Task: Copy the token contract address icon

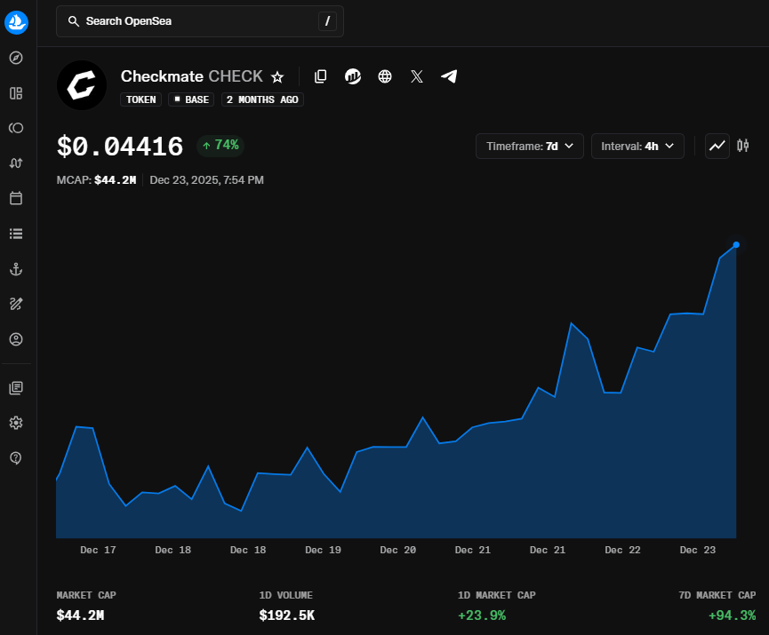Action: pyautogui.click(x=320, y=76)
